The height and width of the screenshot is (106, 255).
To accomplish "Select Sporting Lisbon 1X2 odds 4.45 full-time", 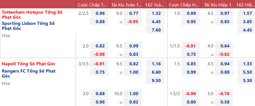I will pos(155,21).
